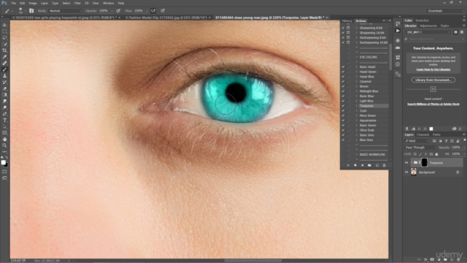Enable airbrush-style build-up effects
This screenshot has height=263, width=467.
(153, 11)
